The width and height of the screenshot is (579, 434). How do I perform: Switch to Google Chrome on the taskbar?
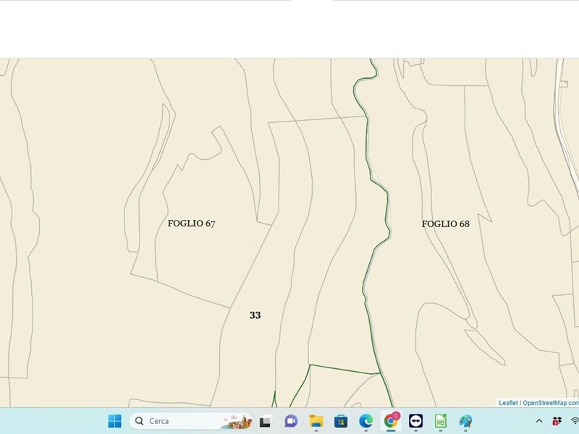point(392,421)
